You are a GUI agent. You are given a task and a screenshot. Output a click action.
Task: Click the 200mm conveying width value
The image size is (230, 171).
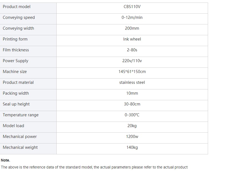point(132,28)
